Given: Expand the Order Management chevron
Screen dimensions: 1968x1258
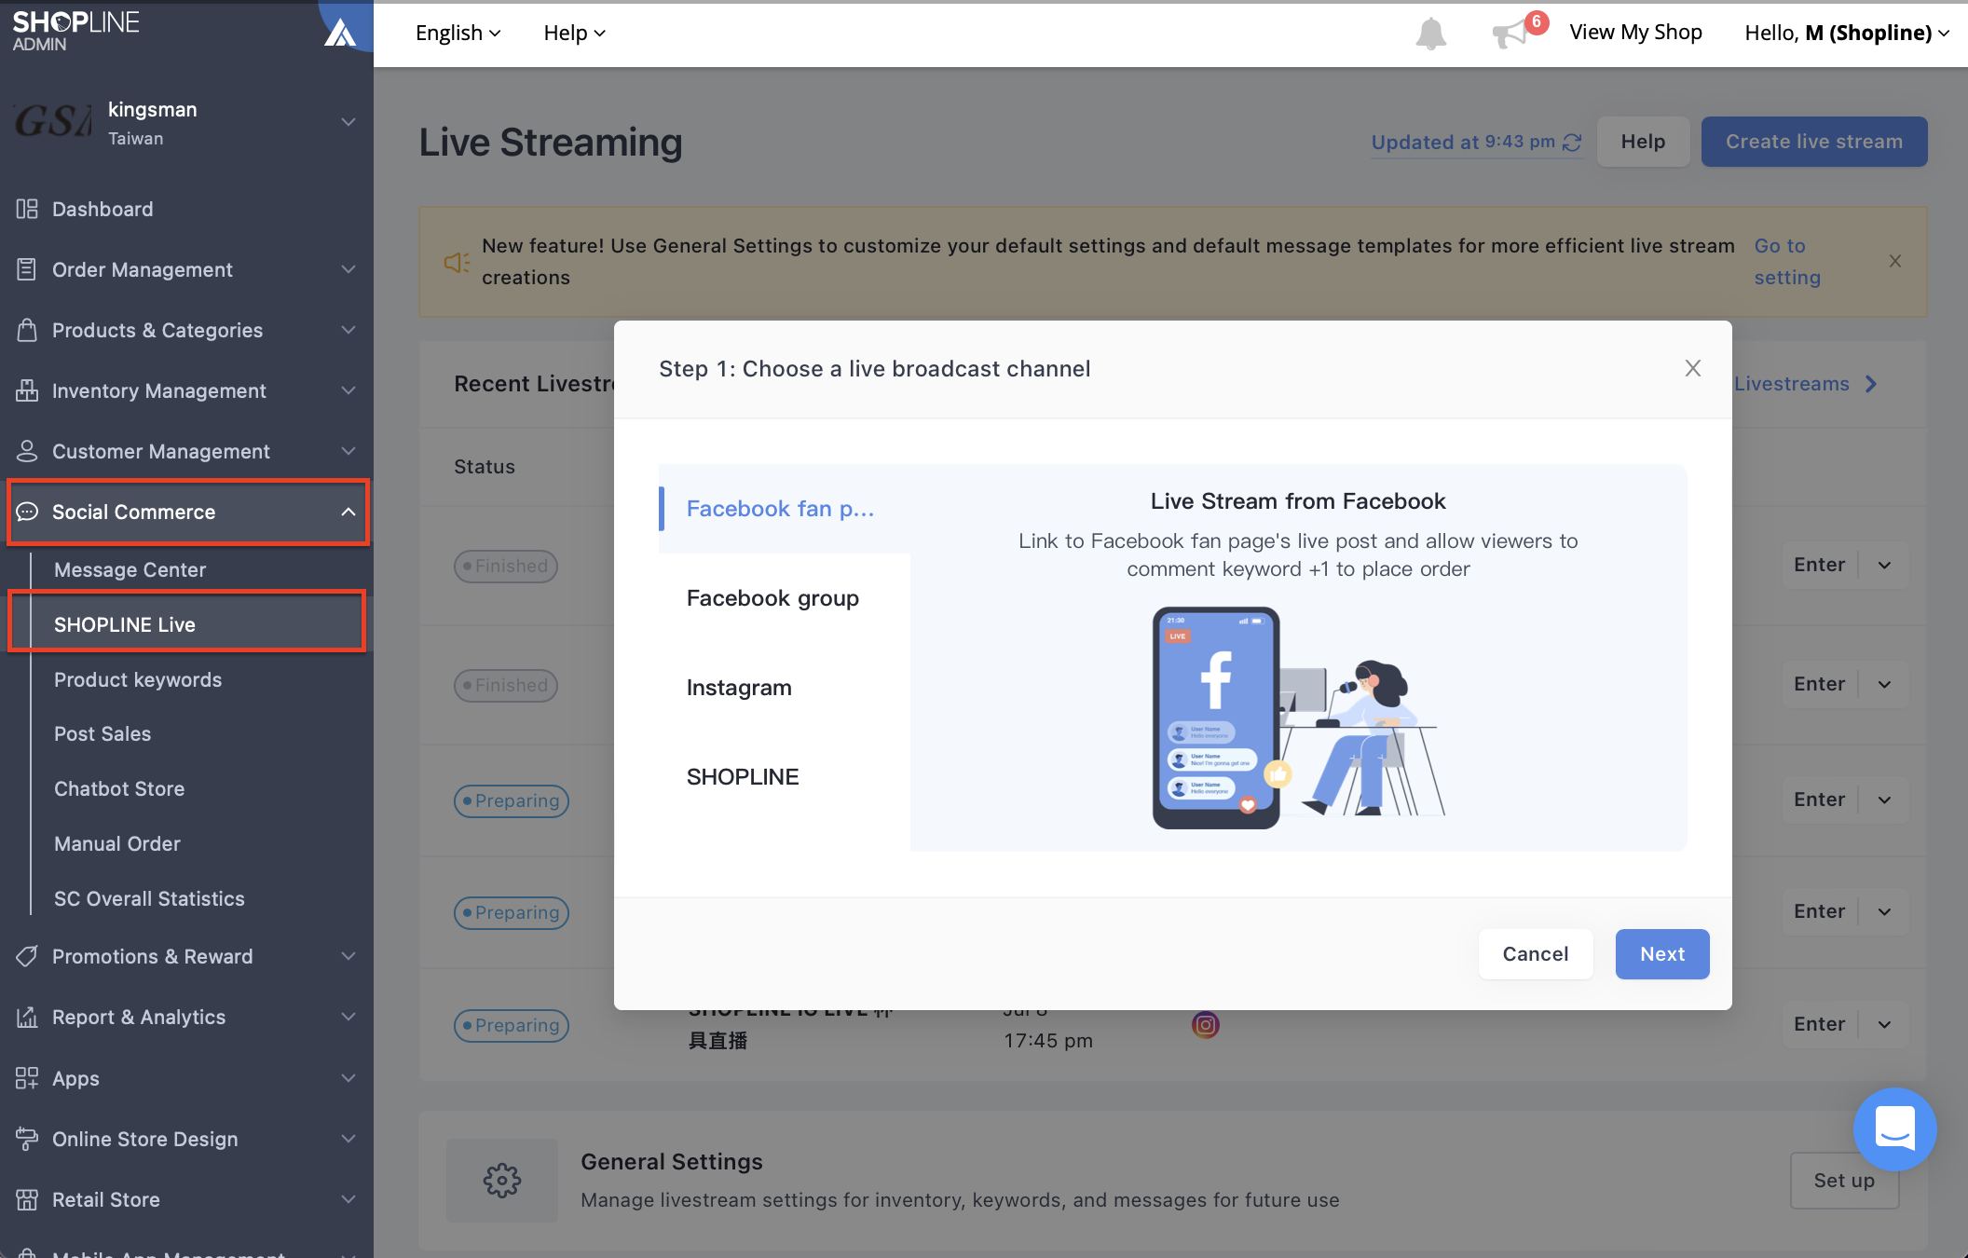Looking at the screenshot, I should pyautogui.click(x=348, y=269).
